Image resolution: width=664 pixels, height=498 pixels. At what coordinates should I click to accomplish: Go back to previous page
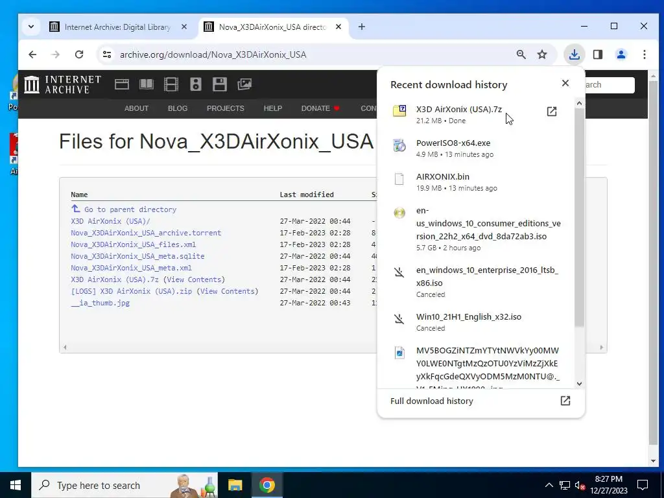pyautogui.click(x=32, y=54)
